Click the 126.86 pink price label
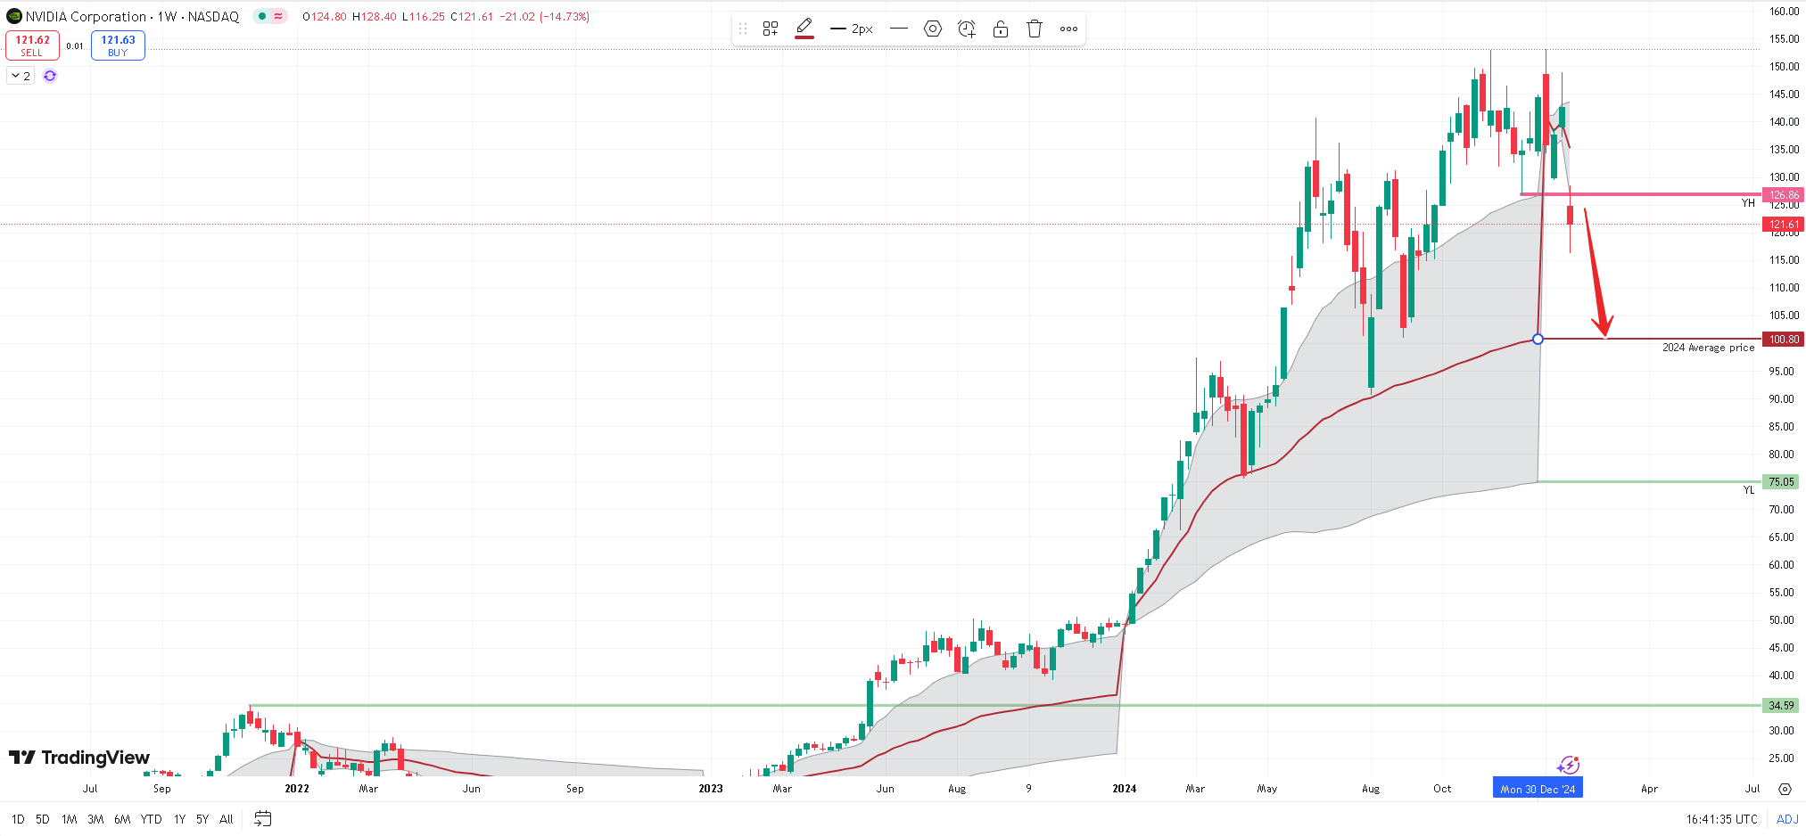1806x836 pixels. pyautogui.click(x=1784, y=194)
